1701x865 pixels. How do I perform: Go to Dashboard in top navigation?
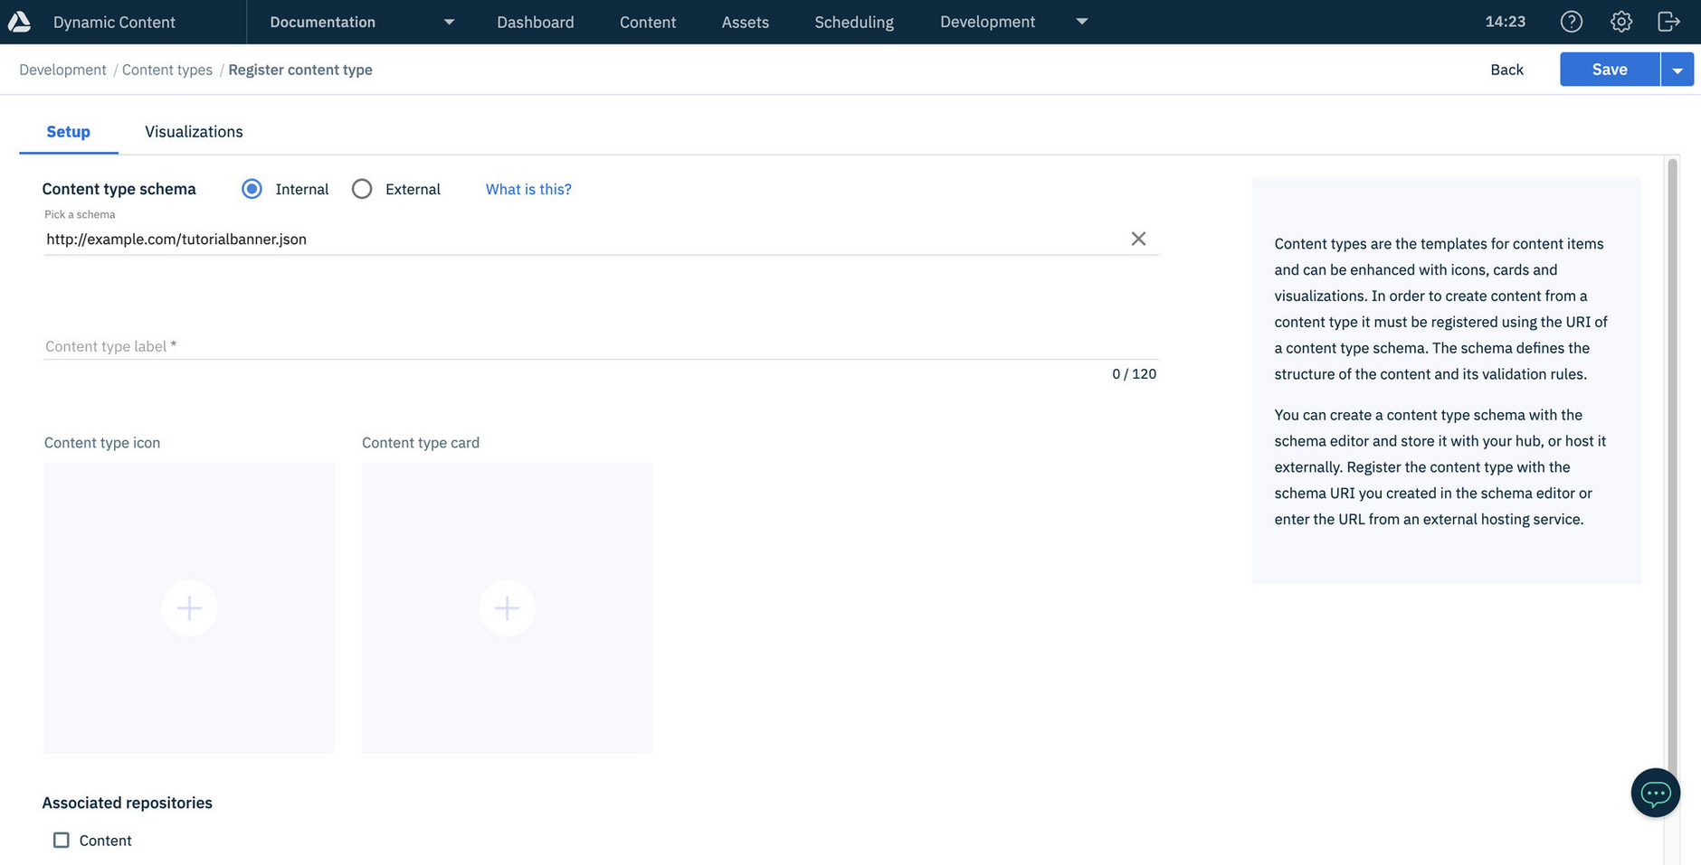pos(536,22)
